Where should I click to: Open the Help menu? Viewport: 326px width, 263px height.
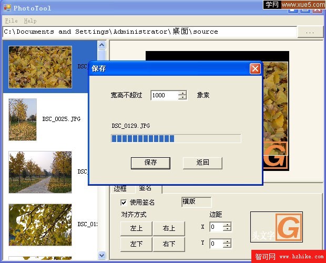point(30,21)
